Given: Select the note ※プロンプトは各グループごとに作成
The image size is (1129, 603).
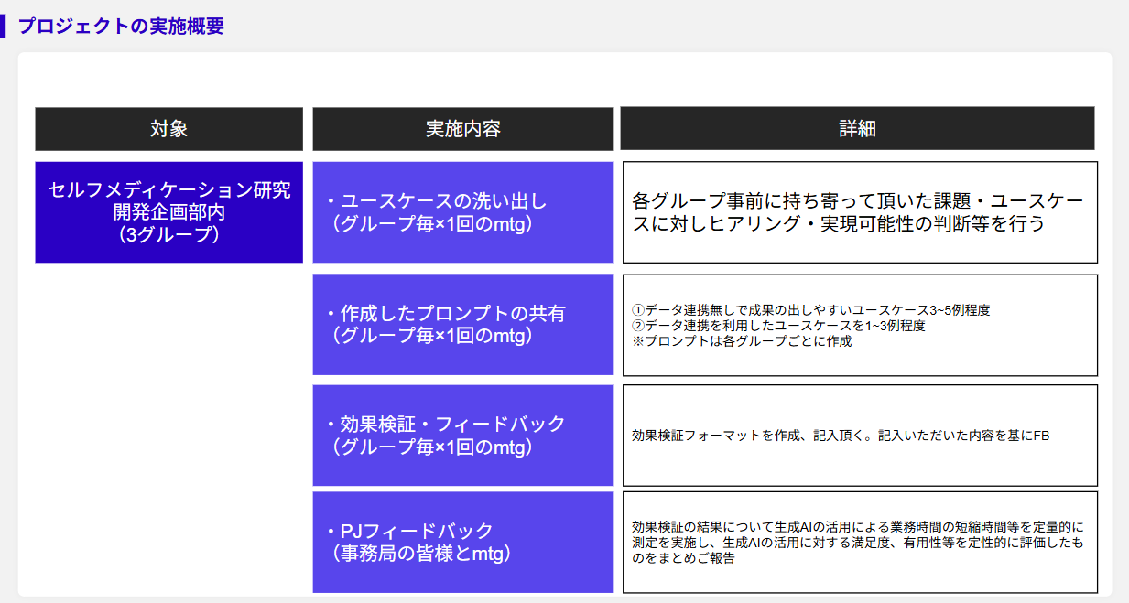Looking at the screenshot, I should click(742, 340).
